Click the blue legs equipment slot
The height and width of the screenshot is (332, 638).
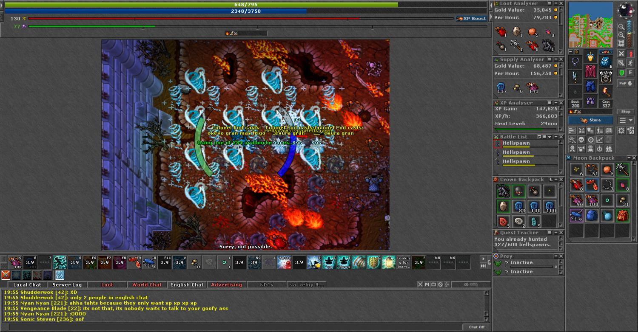(x=590, y=87)
